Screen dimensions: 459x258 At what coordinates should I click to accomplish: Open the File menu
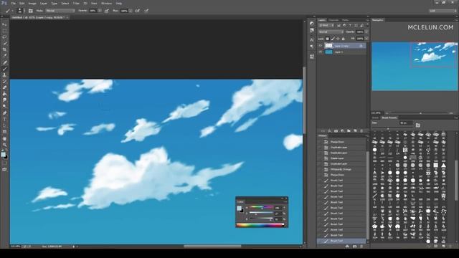pos(13,3)
